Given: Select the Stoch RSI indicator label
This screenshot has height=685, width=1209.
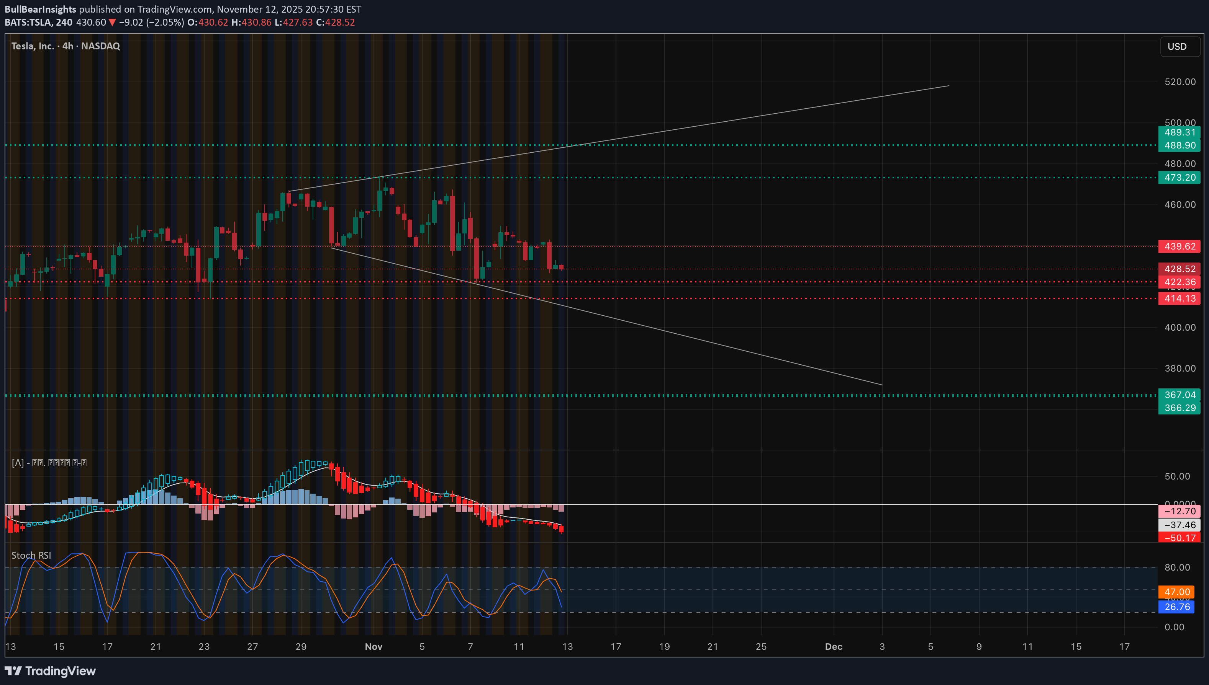Looking at the screenshot, I should coord(31,555).
